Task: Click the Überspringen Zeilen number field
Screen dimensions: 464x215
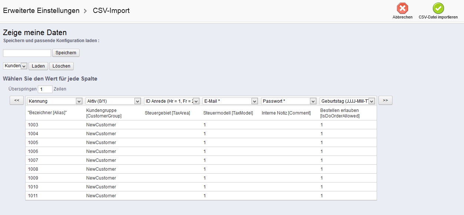Action: (x=45, y=89)
